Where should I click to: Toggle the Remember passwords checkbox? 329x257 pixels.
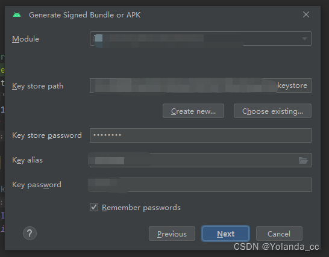coord(94,207)
